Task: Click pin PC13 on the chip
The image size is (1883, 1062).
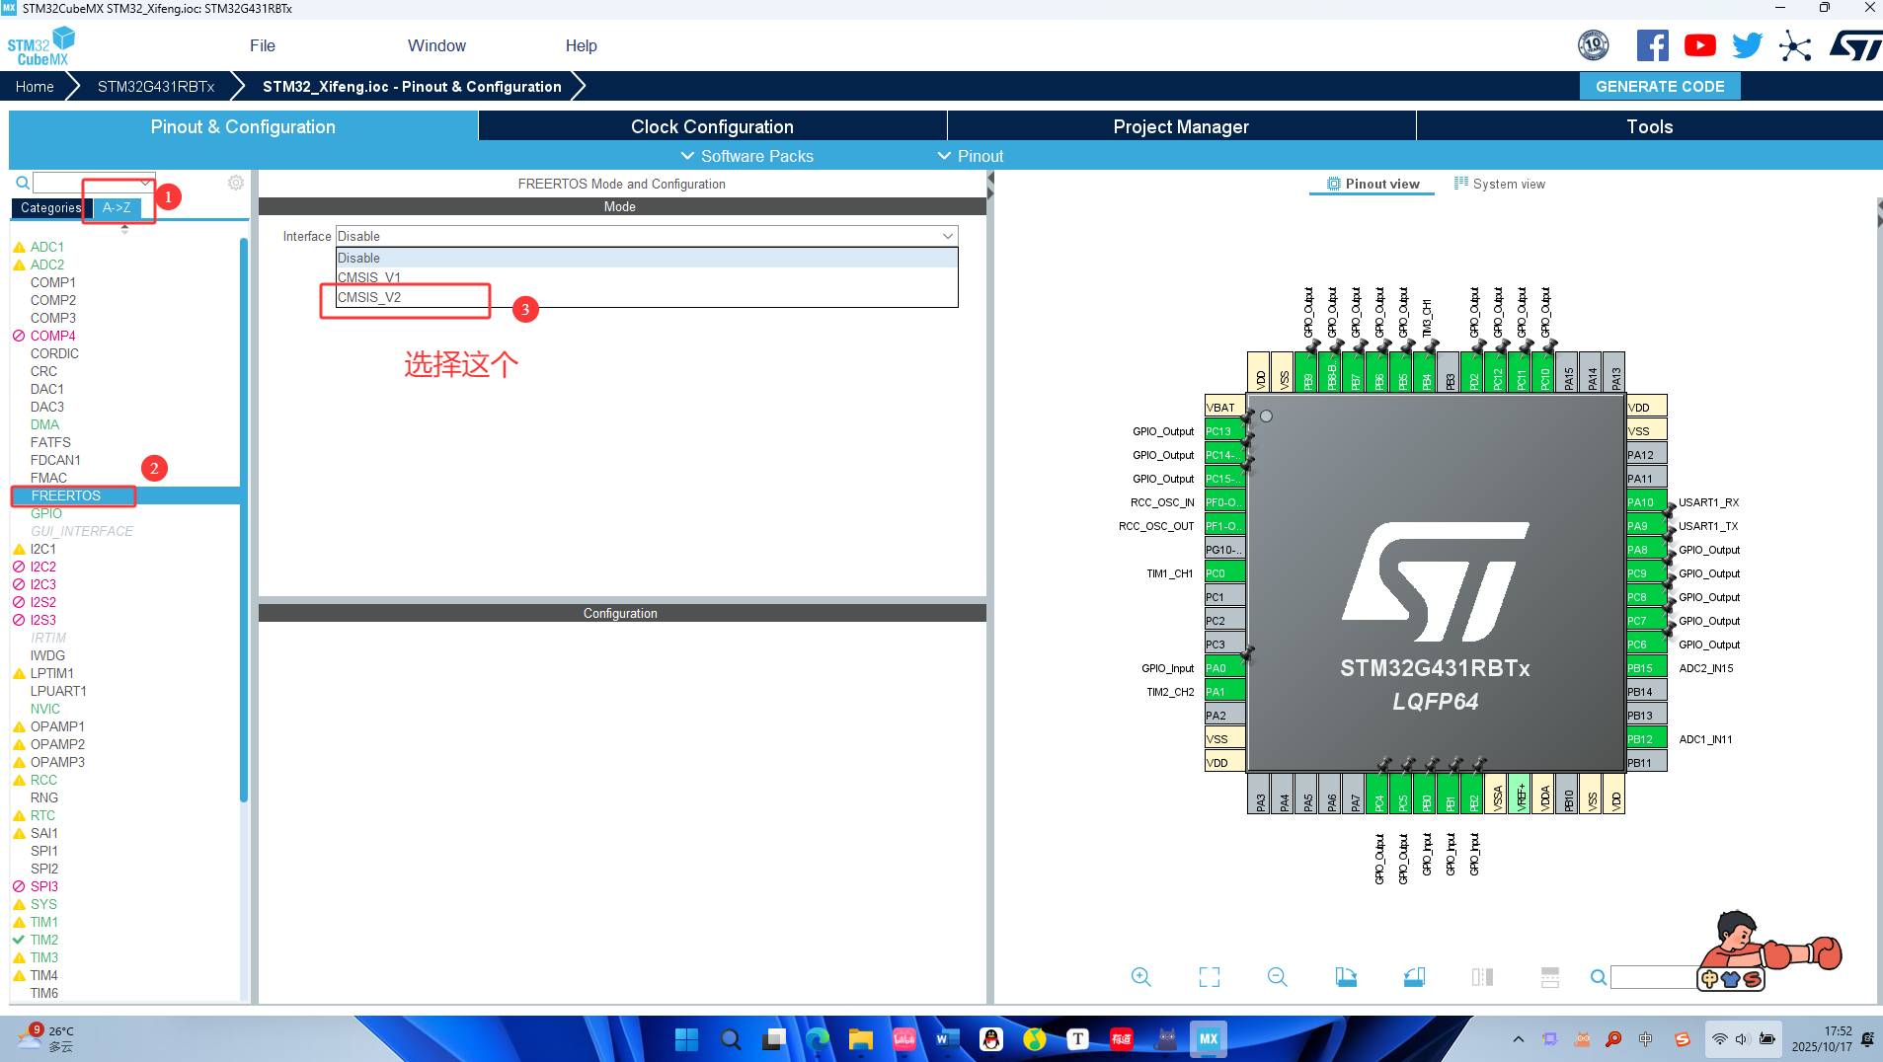Action: click(x=1224, y=431)
